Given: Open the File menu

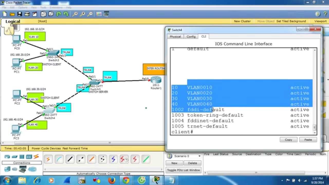Looking at the screenshot, I should pyautogui.click(x=4, y=8).
